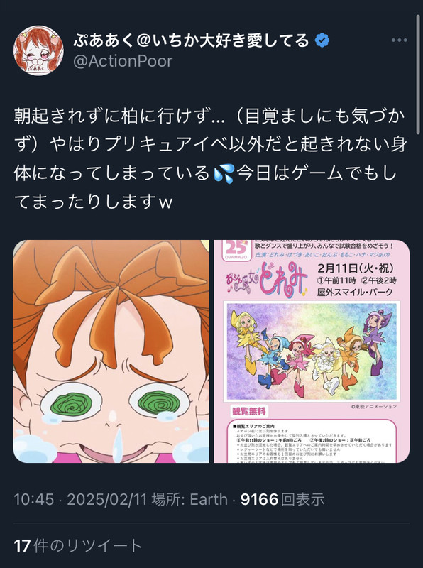Click tweet text starting with 朝起きれずに

[210, 159]
